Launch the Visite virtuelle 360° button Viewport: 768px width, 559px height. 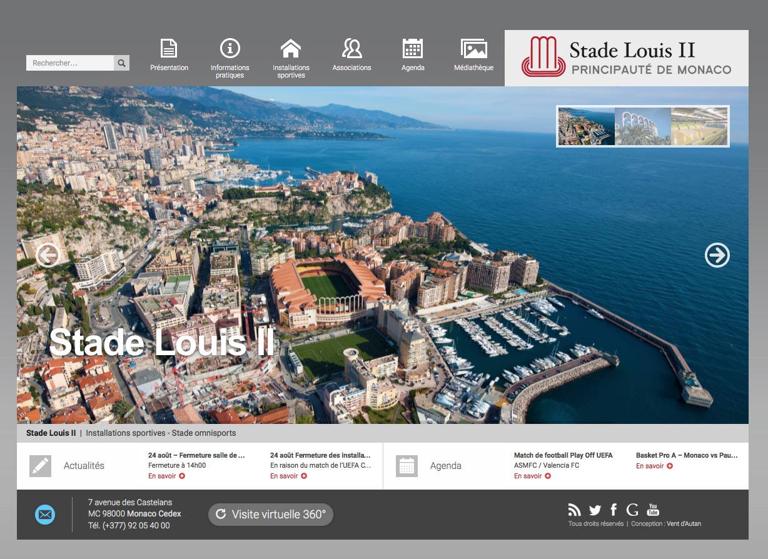tap(271, 515)
